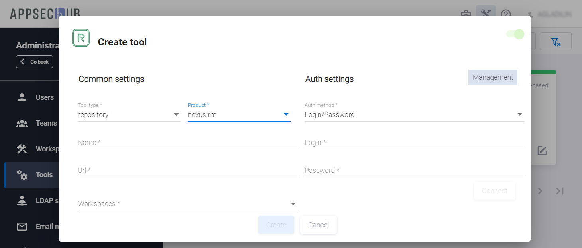Open the Auth method dropdown
Viewport: 582px width, 248px height.
click(413, 115)
